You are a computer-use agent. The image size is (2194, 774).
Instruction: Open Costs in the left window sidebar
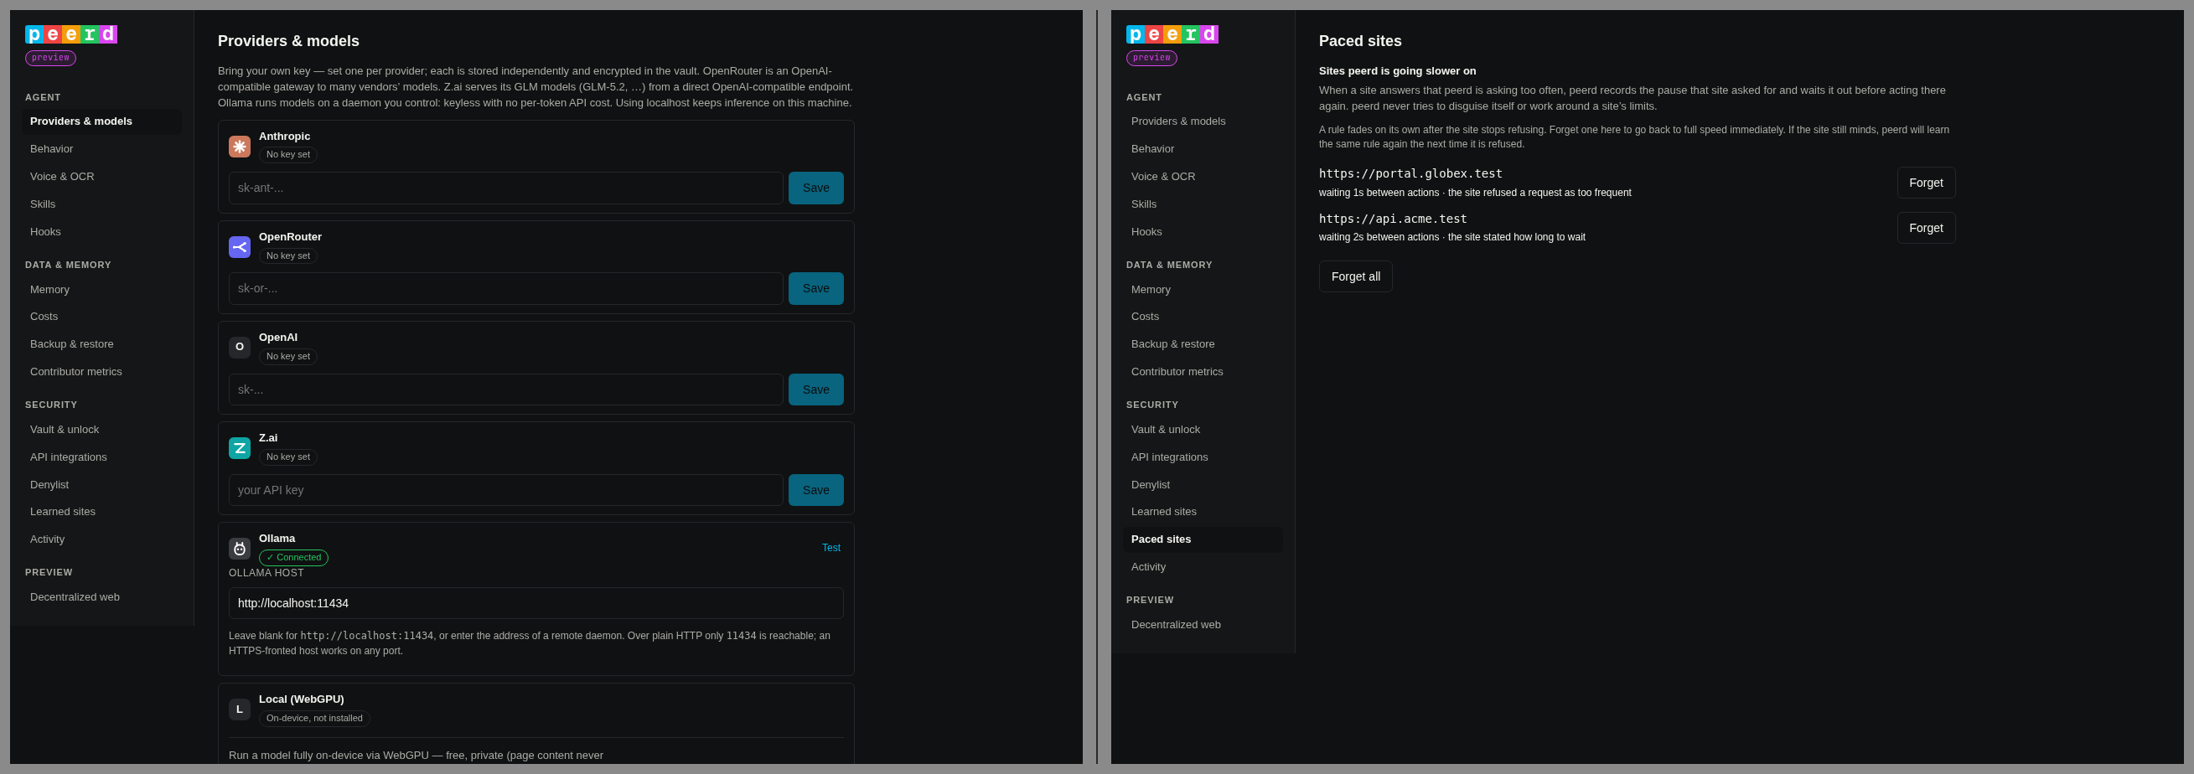(x=101, y=316)
